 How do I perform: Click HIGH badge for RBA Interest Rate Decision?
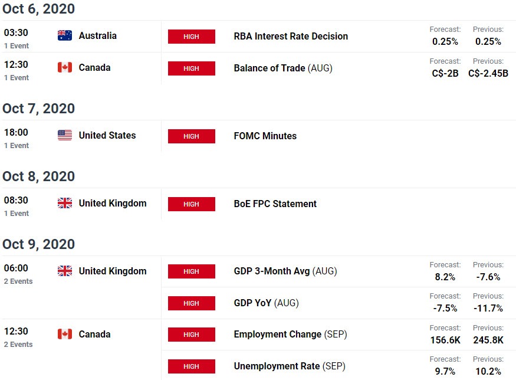(x=192, y=37)
